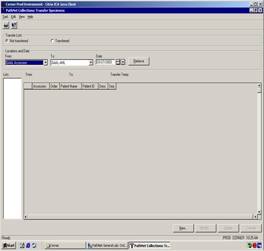Viewport: 264px width, 251px height.
Task: Click the New... button
Action: (183, 228)
